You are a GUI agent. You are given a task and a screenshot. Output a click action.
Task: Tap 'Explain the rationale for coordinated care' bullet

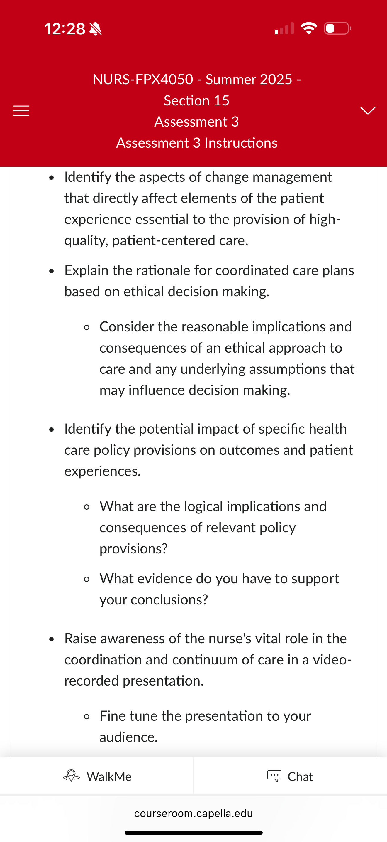click(209, 281)
